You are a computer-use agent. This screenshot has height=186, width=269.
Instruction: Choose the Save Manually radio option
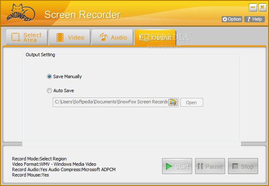click(x=64, y=76)
